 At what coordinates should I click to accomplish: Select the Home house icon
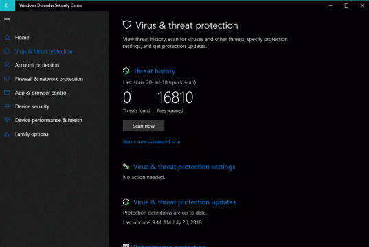7,38
